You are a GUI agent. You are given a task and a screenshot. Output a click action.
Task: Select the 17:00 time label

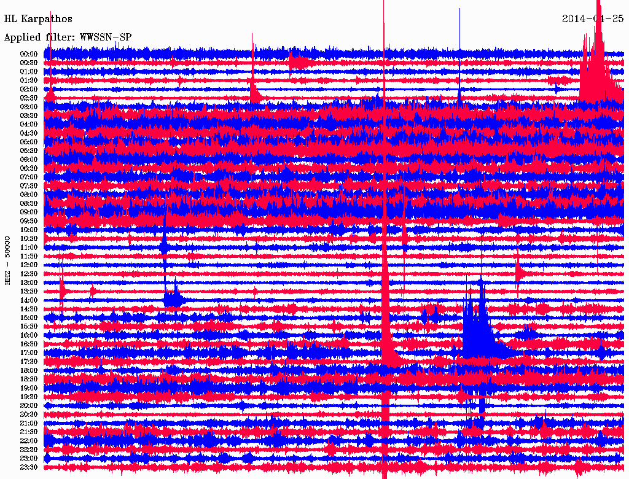point(29,352)
